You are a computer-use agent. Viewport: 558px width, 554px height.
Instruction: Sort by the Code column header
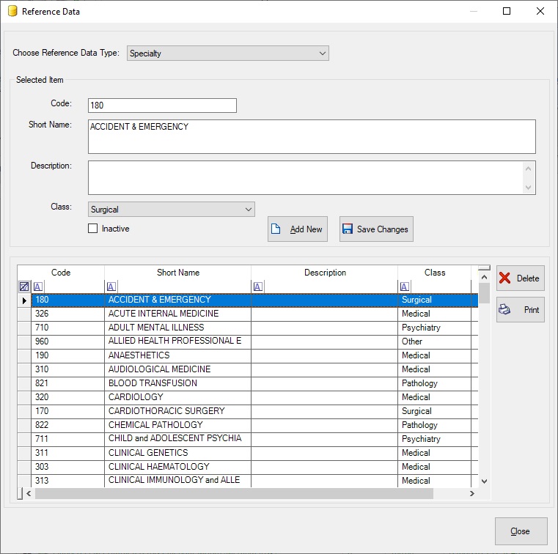[61, 273]
